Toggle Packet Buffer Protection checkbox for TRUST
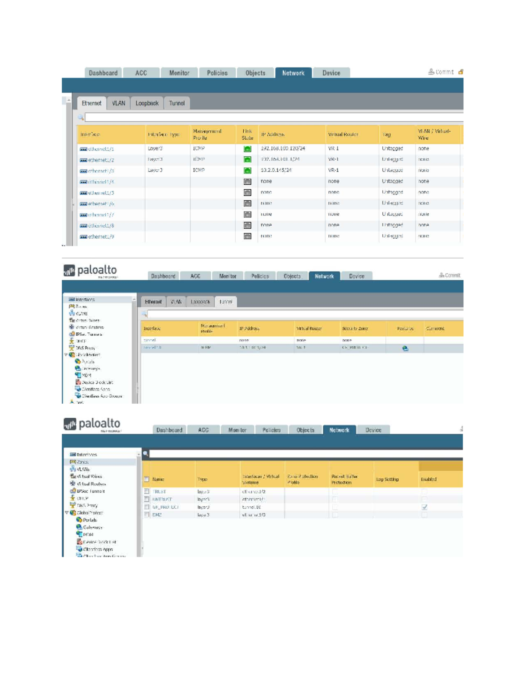This screenshot has width=526, height=680. coord(335,492)
